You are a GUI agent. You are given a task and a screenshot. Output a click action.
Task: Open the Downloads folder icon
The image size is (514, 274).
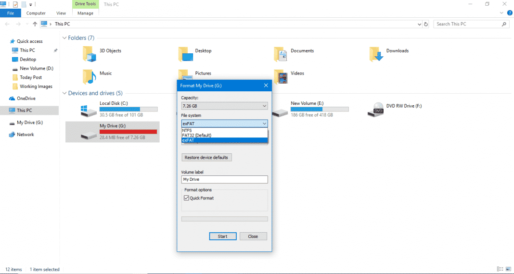pyautogui.click(x=377, y=54)
